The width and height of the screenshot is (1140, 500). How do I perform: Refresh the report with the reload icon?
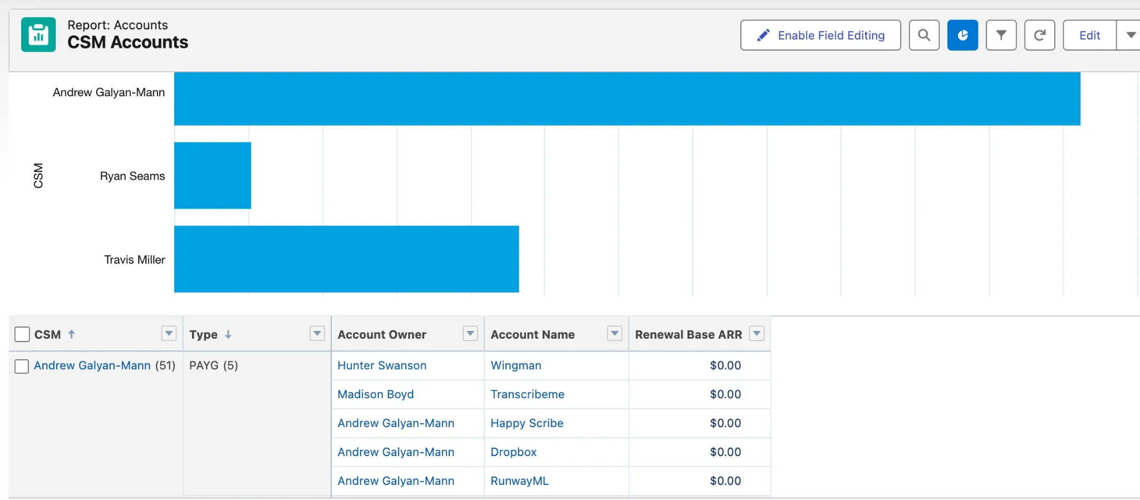1039,36
